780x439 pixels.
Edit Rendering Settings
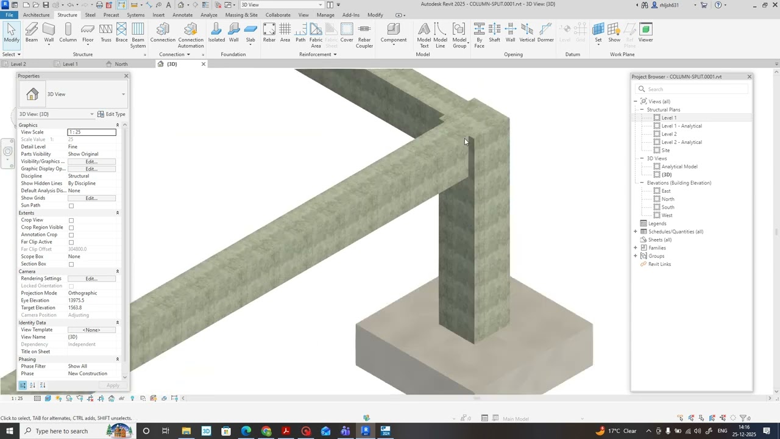pyautogui.click(x=91, y=279)
